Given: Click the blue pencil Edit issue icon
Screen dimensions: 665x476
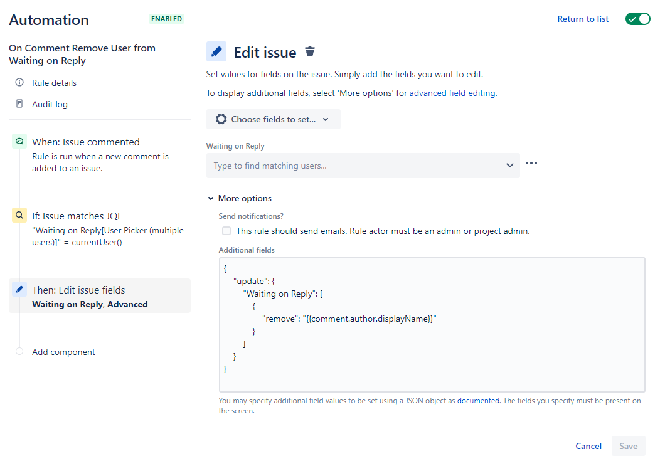Looking at the screenshot, I should 216,51.
